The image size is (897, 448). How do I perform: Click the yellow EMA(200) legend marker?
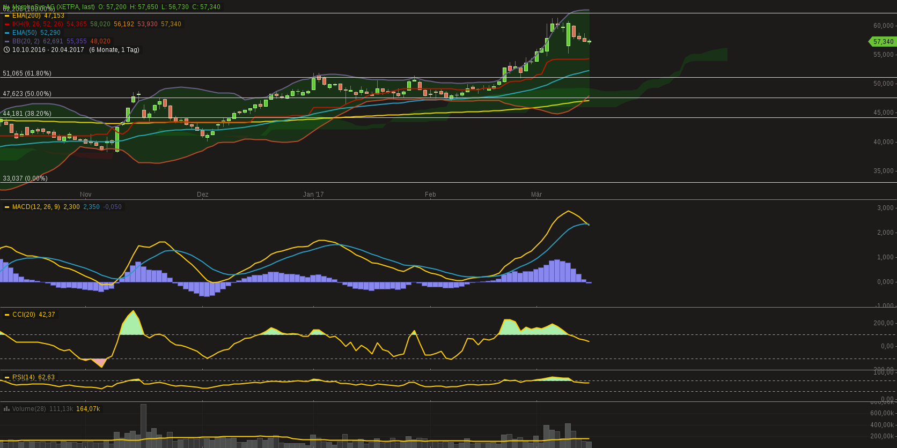[x=7, y=16]
